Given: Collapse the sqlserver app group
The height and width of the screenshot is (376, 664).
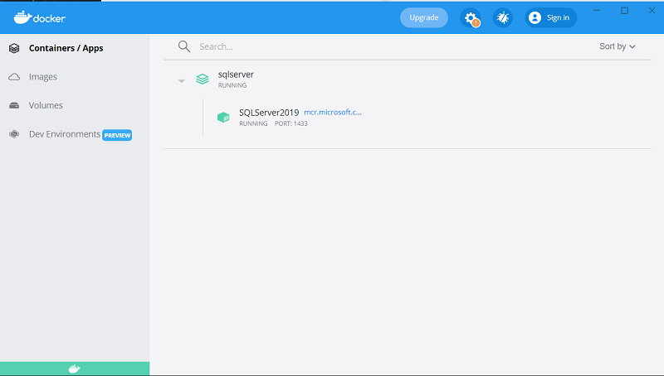Looking at the screenshot, I should click(181, 80).
